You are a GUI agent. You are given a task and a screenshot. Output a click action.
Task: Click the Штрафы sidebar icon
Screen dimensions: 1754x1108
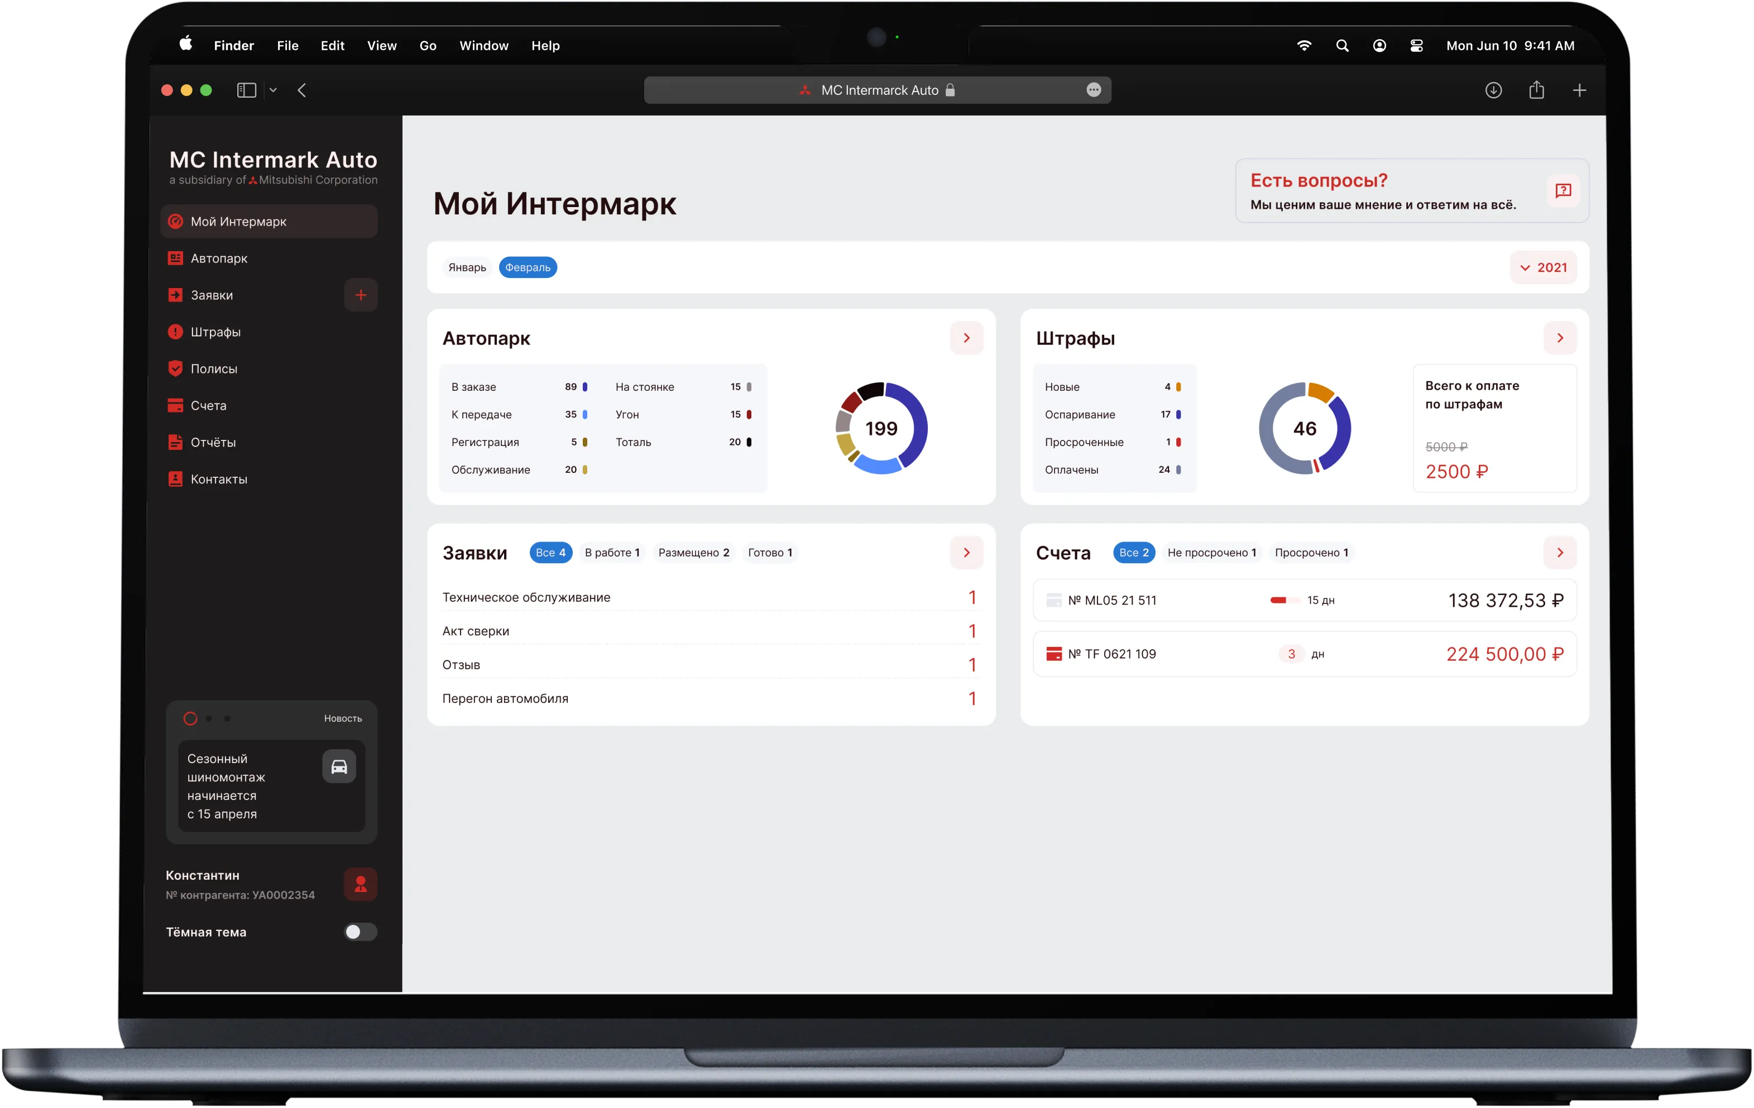[175, 332]
